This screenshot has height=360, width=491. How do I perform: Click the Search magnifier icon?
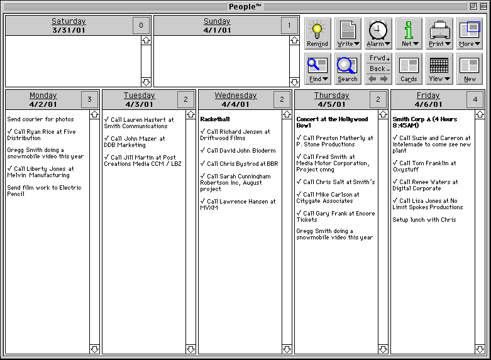348,68
